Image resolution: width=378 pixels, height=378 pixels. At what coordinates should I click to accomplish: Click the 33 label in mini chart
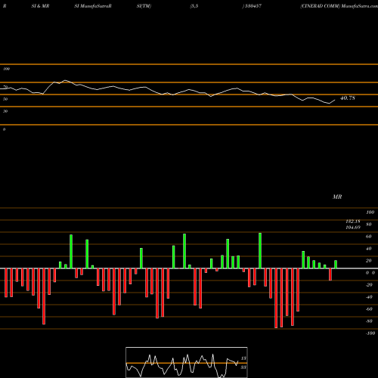243,367
